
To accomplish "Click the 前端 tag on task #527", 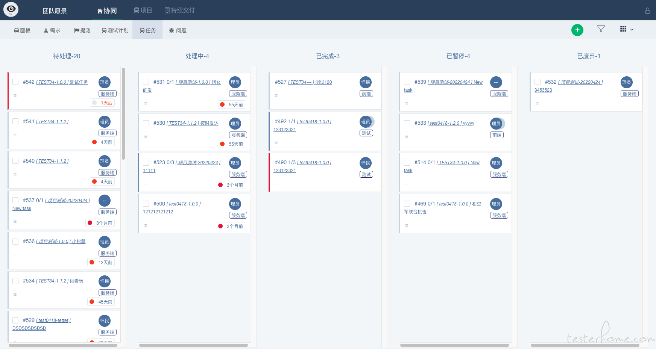I will [366, 94].
